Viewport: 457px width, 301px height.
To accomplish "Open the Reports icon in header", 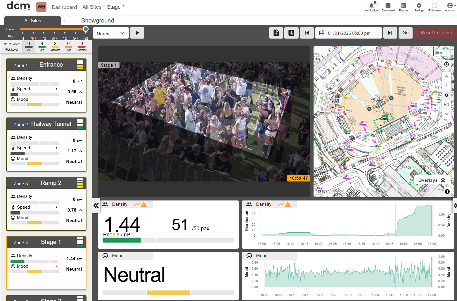I will click(x=404, y=6).
